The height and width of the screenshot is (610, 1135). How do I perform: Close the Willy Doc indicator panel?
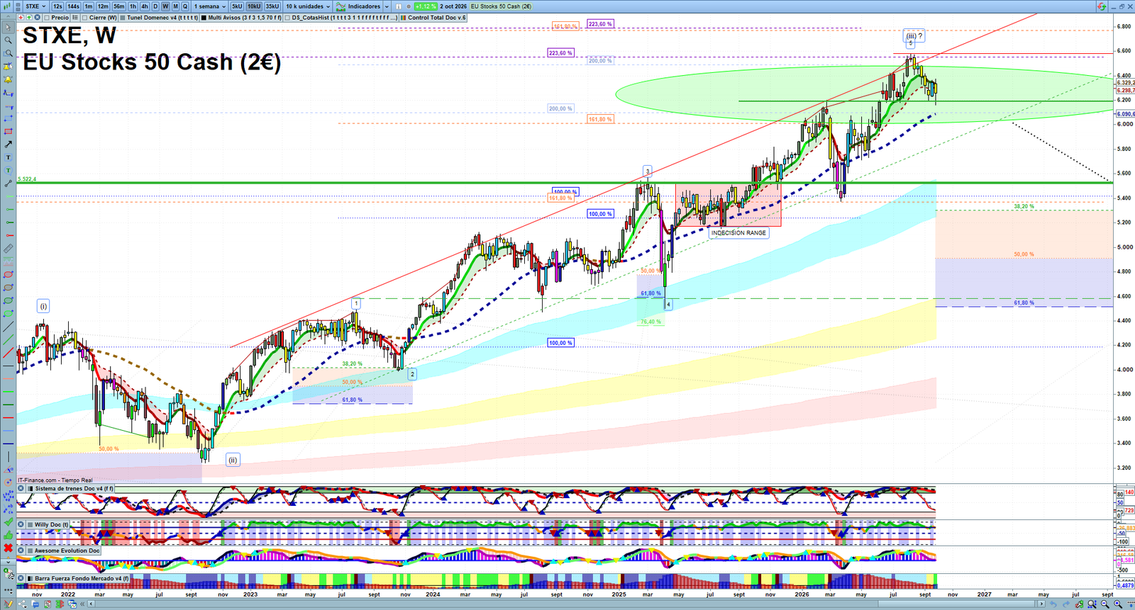pyautogui.click(x=21, y=524)
